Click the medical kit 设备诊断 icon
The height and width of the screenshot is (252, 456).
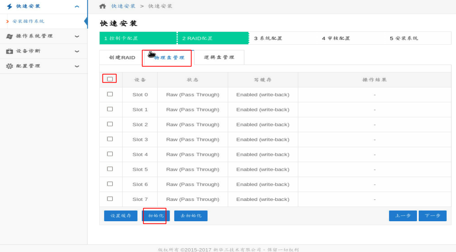click(9, 51)
